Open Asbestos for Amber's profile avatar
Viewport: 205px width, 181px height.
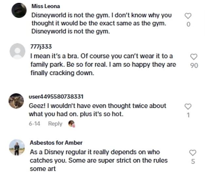17,147
